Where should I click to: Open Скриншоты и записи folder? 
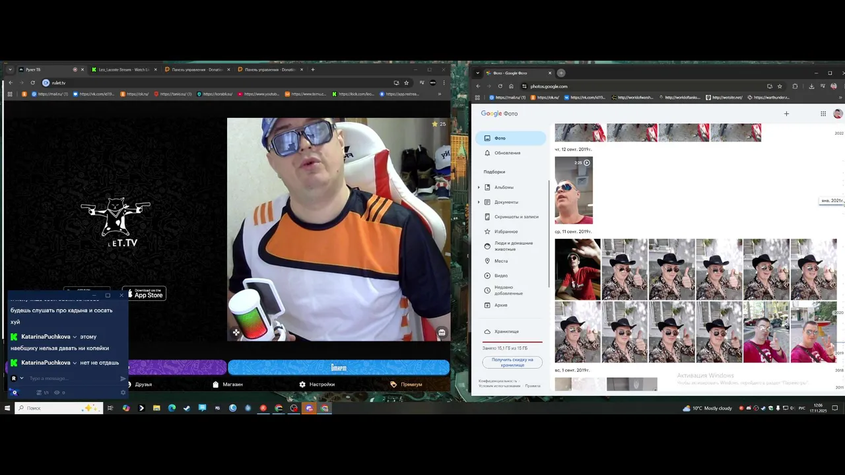click(x=511, y=216)
